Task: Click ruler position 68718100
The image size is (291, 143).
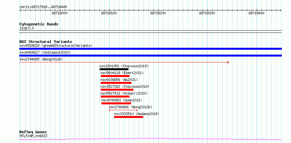Action: pos(109,13)
